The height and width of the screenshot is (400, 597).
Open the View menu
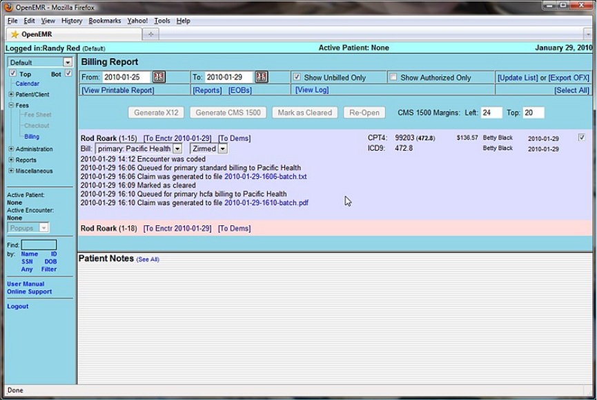48,21
